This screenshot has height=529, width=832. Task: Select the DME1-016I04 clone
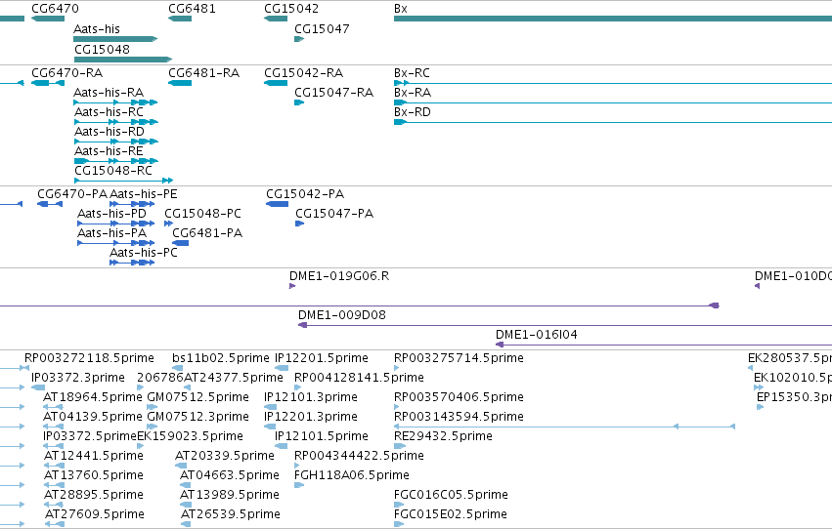tap(663, 346)
